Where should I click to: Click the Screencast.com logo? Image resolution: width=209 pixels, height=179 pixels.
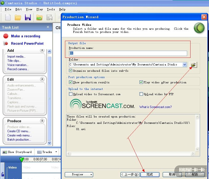coord(102,104)
